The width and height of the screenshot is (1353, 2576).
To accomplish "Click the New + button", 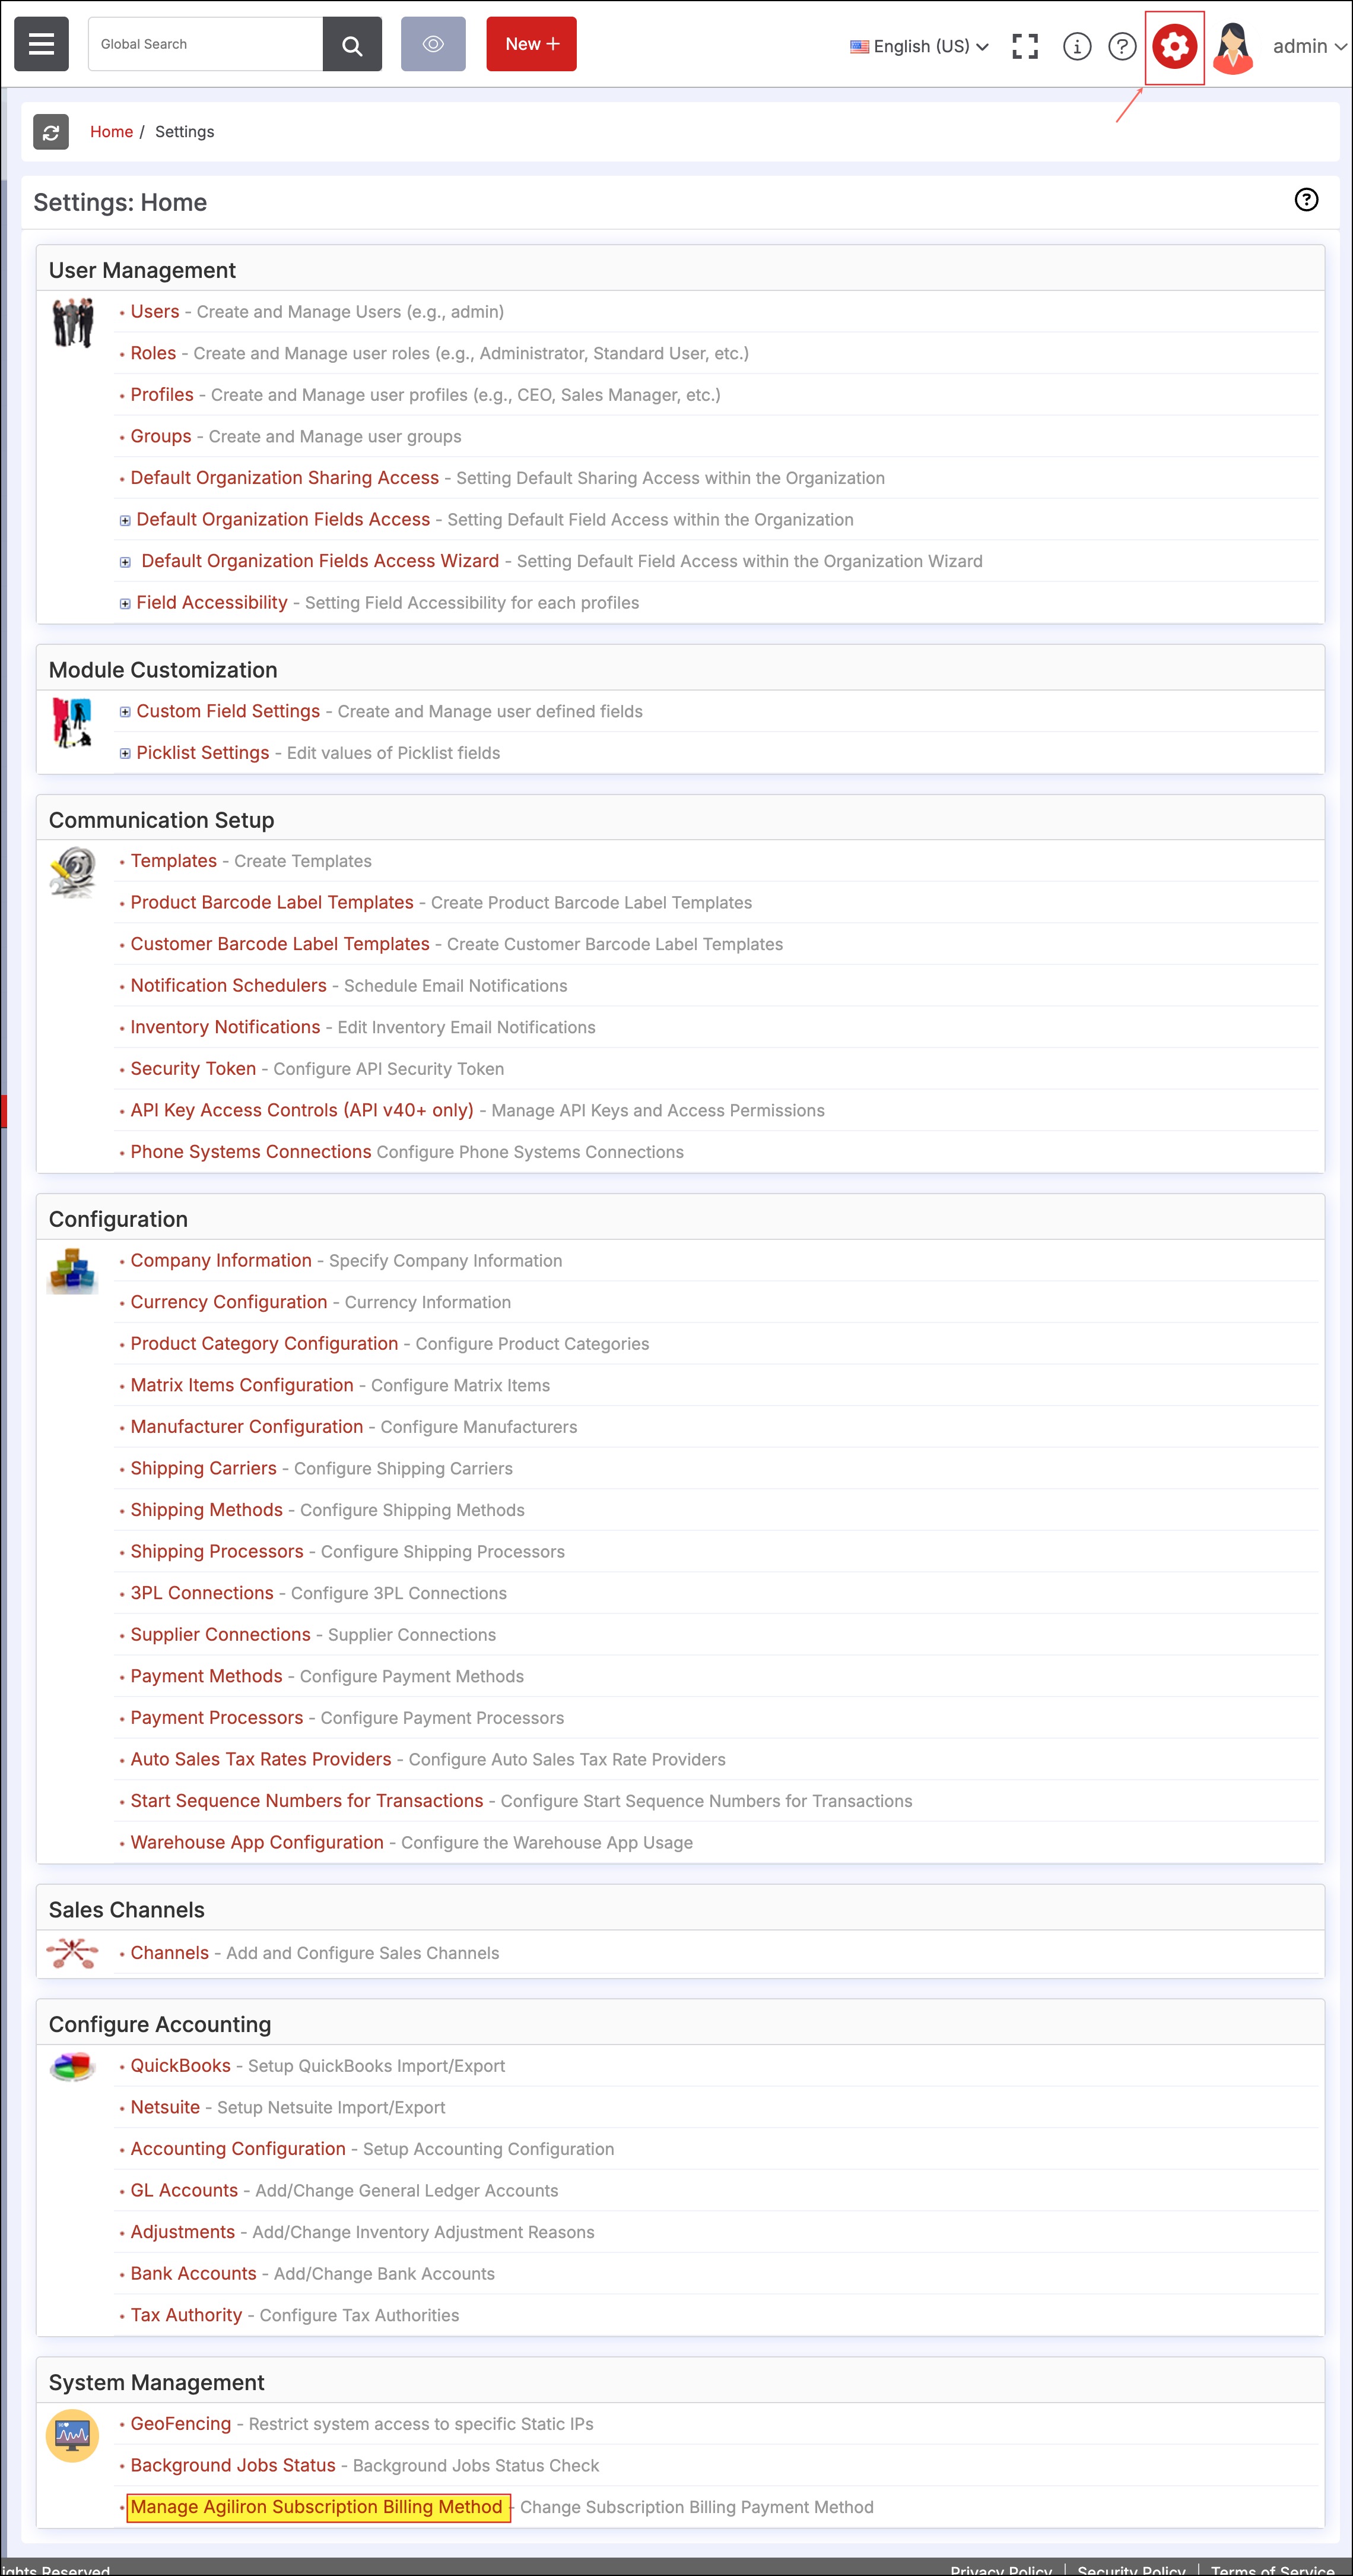I will 531,44.
